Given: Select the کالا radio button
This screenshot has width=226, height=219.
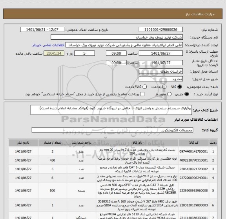Looking at the screenshot, I should click(180, 87).
